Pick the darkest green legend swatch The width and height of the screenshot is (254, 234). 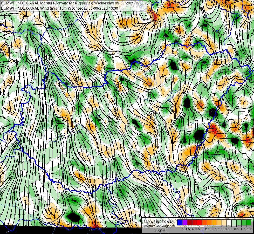point(249,222)
